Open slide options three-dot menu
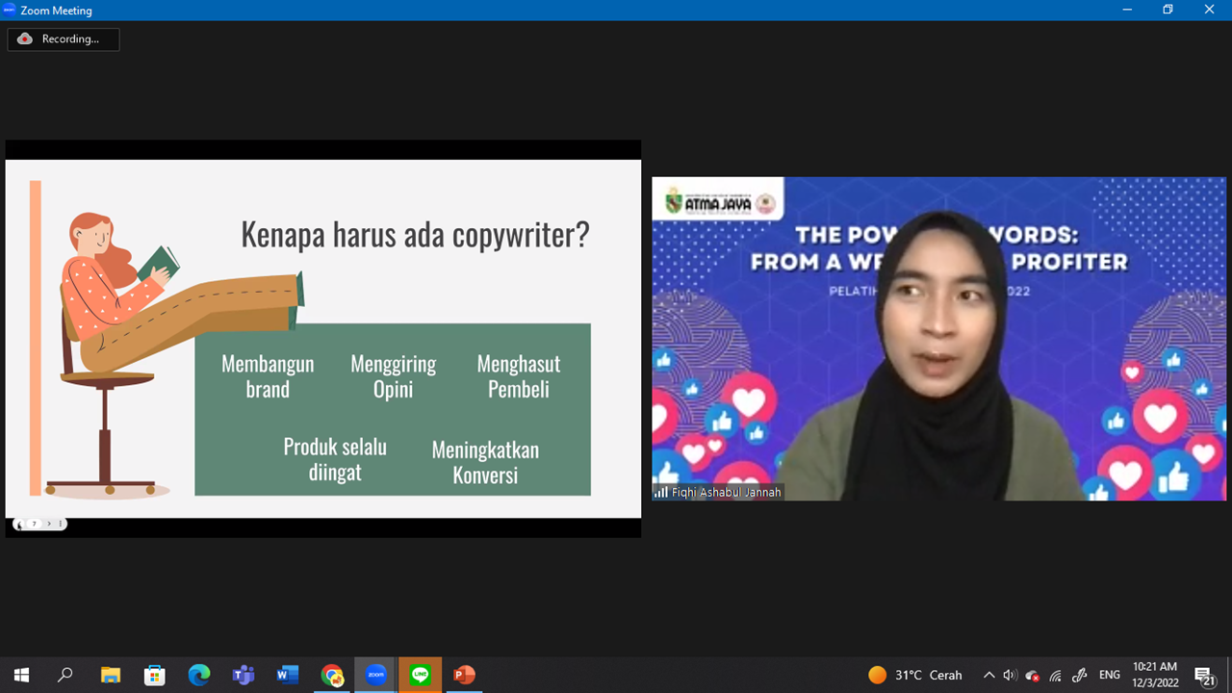Viewport: 1232px width, 693px height. (x=61, y=524)
